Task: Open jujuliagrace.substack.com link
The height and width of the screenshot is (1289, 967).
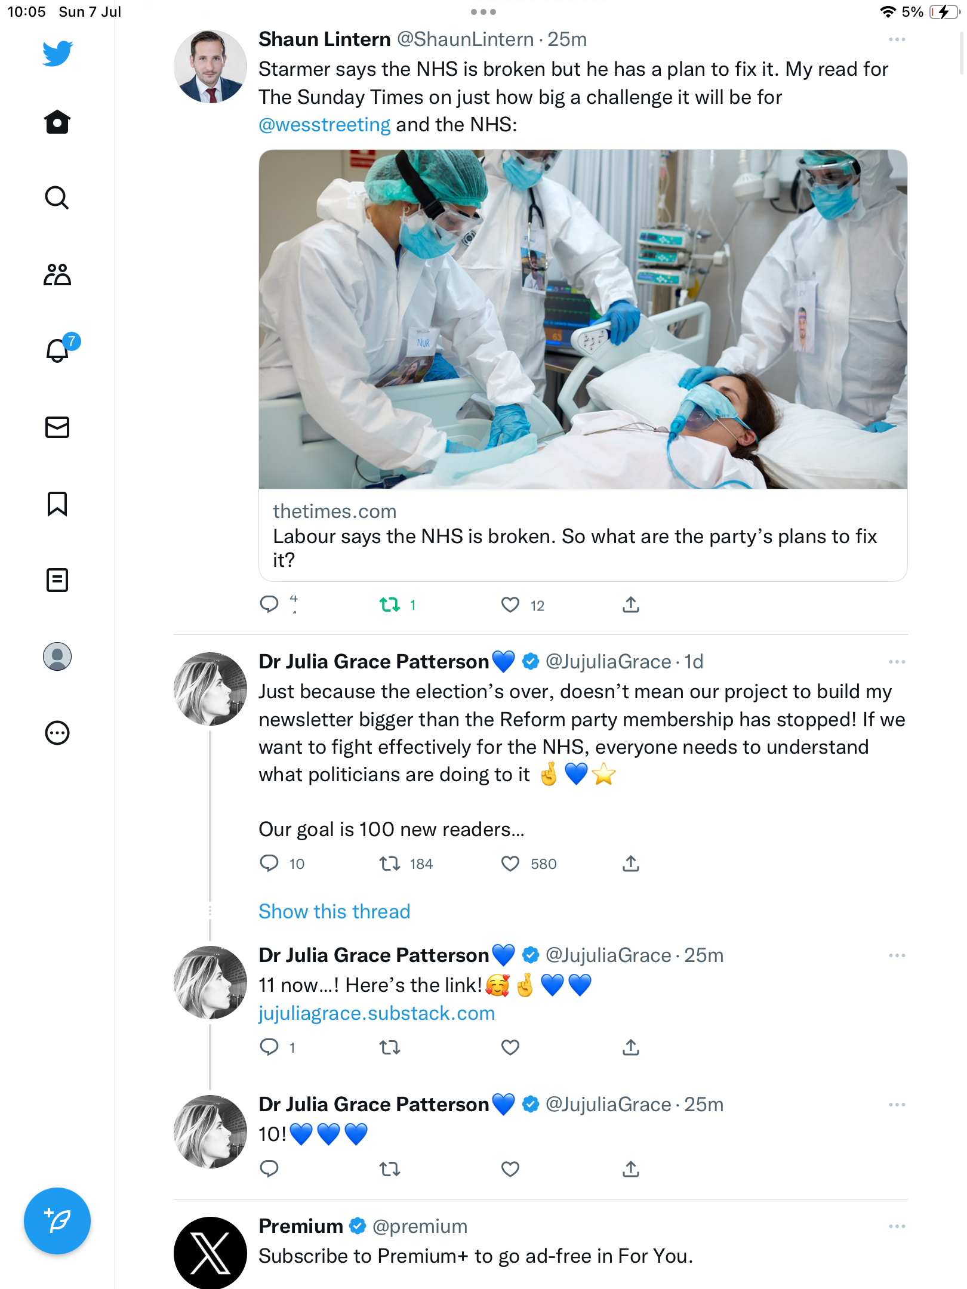Action: (377, 1013)
